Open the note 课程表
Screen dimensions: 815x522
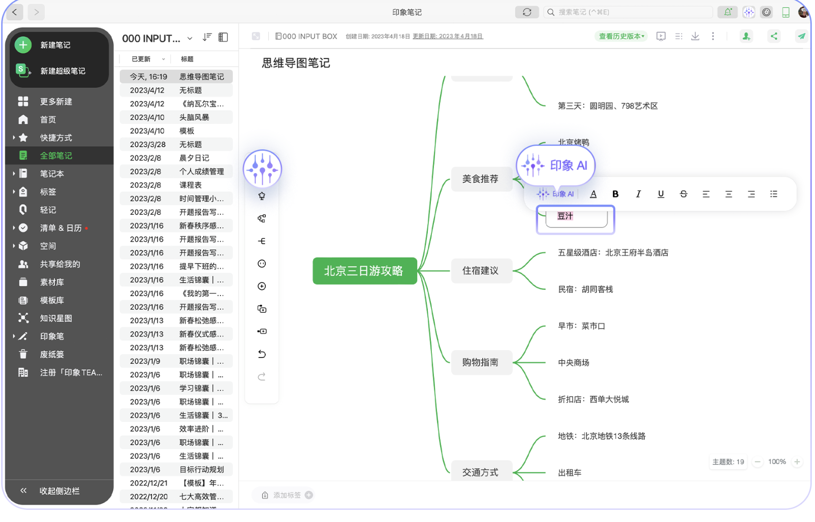coord(176,185)
